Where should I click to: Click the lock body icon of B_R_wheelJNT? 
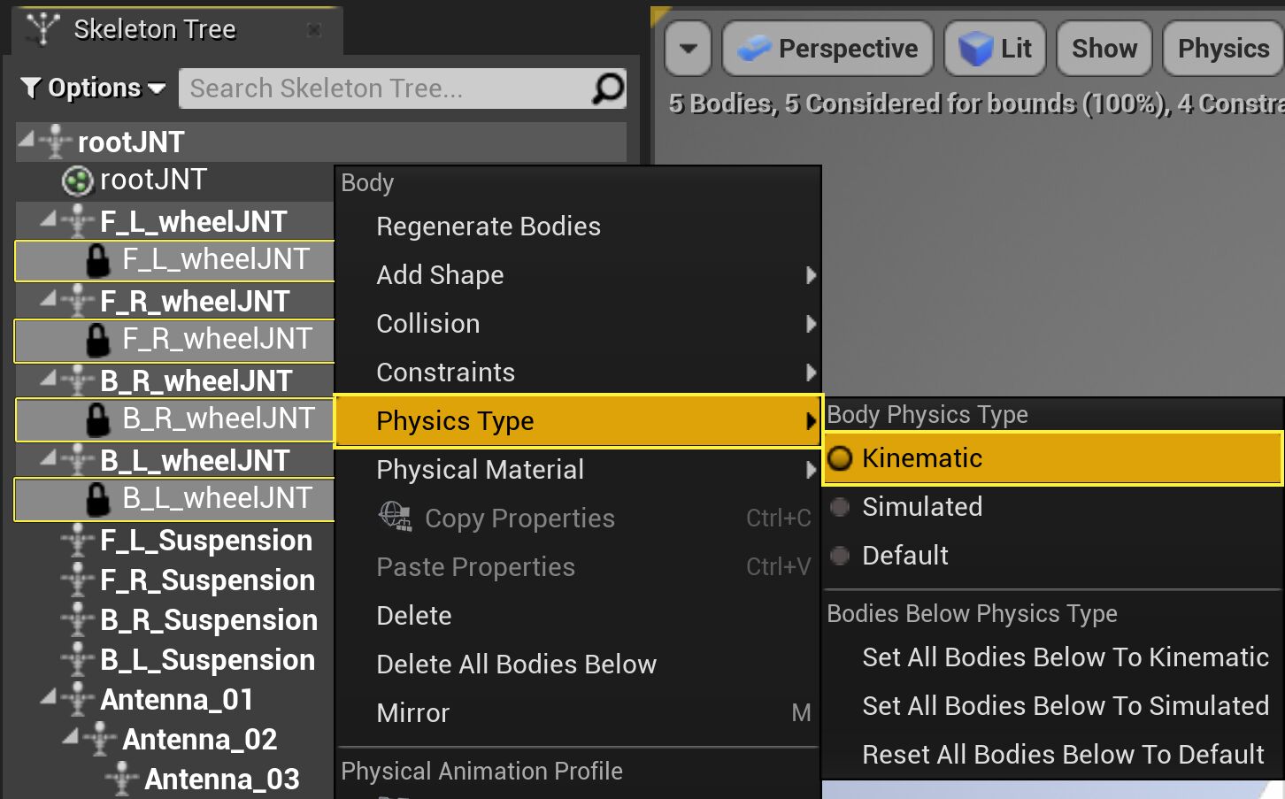(x=97, y=419)
